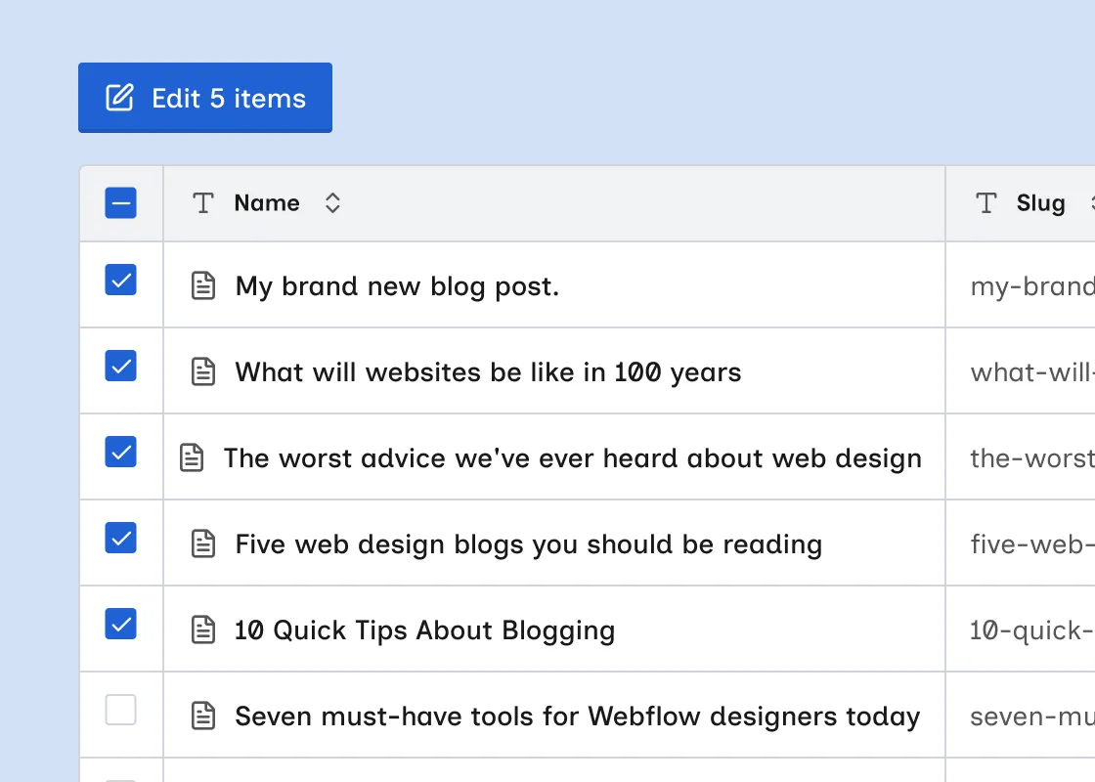Click the Name column header
The width and height of the screenshot is (1095, 782).
[x=267, y=203]
